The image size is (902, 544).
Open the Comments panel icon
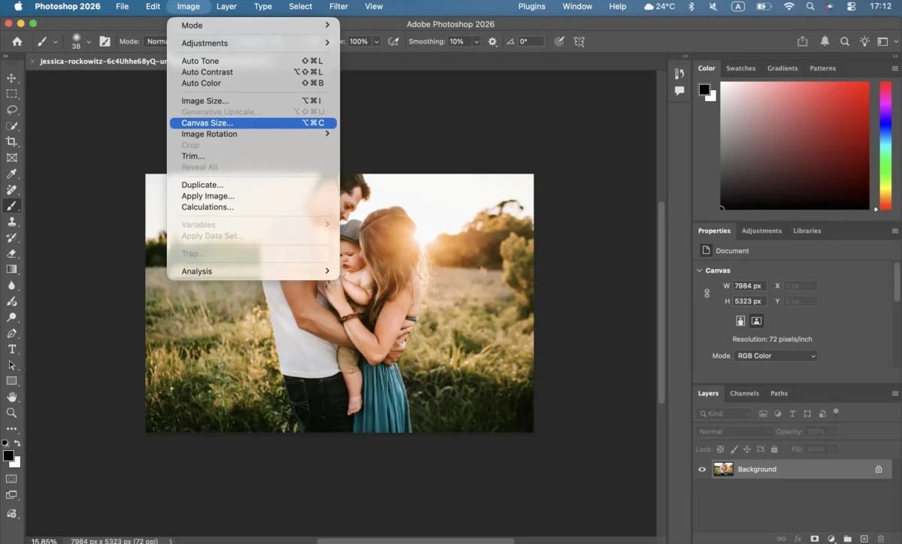(x=680, y=91)
